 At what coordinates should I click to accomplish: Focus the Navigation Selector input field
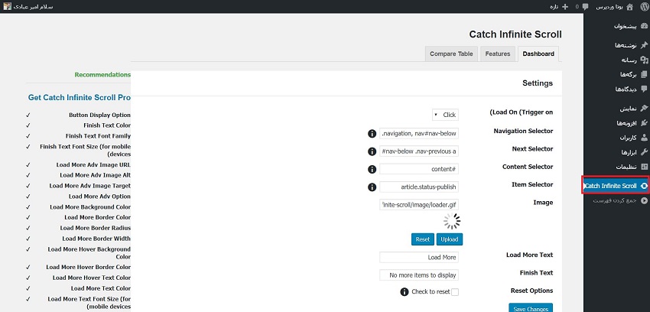[419, 133]
